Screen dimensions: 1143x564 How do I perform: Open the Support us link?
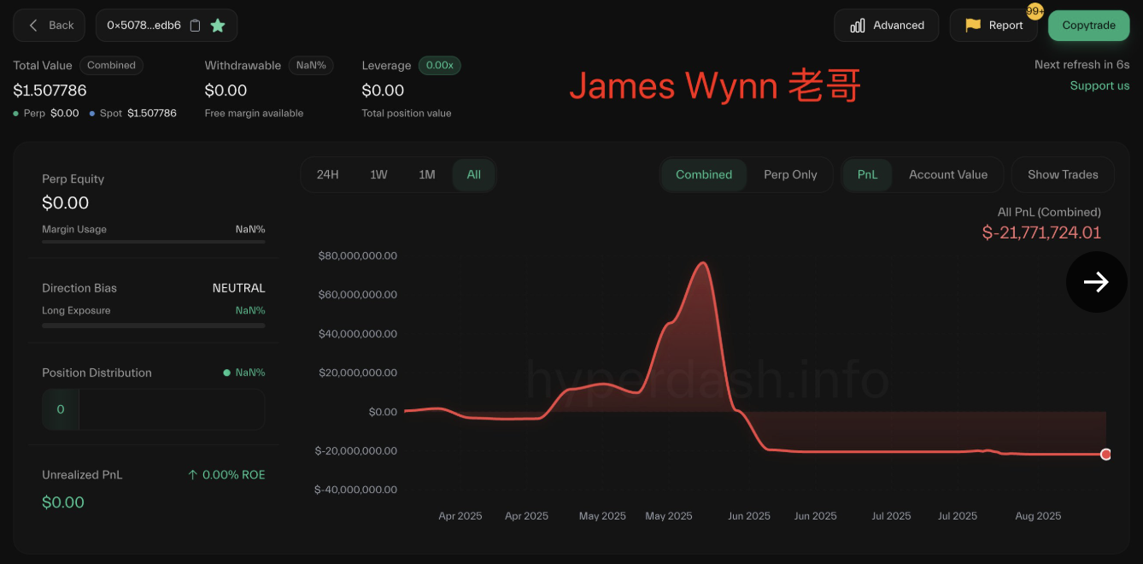tap(1099, 85)
